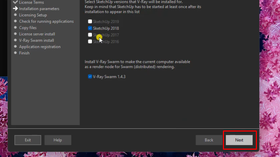
Task: Select Check for running applications step
Action: click(x=46, y=21)
